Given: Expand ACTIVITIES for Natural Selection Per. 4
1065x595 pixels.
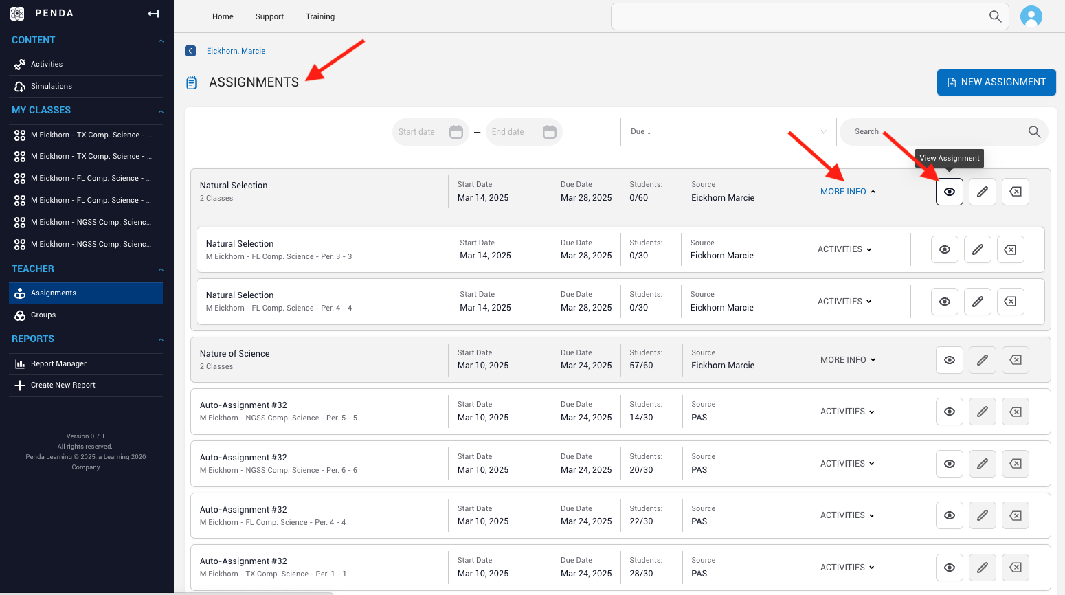Looking at the screenshot, I should [x=844, y=302].
